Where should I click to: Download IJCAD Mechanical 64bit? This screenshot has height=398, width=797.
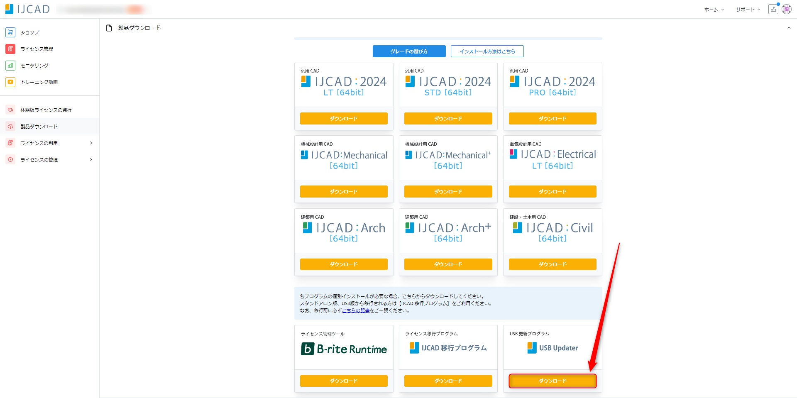coord(344,192)
